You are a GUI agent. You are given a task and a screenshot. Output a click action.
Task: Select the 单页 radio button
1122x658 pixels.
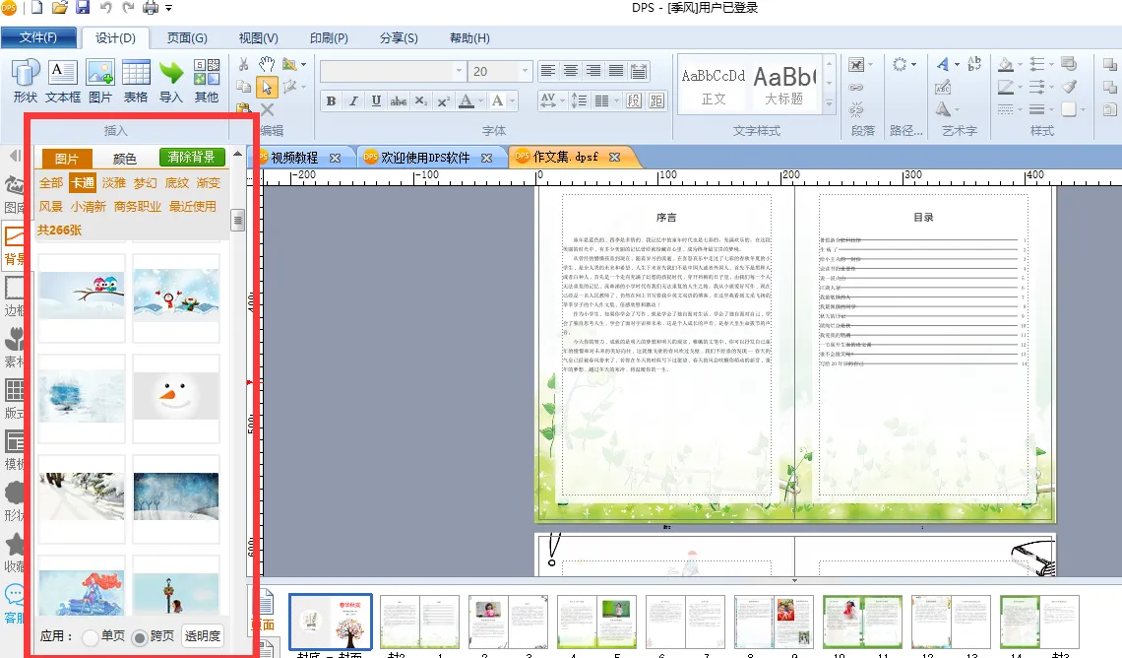(91, 637)
